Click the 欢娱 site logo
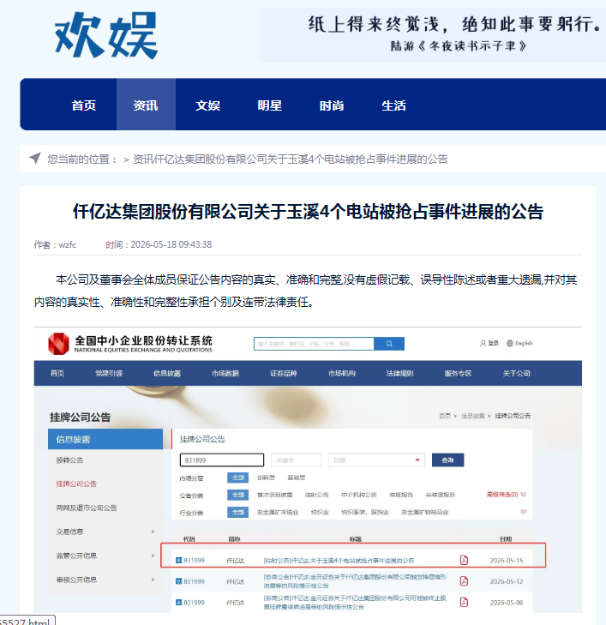 (x=106, y=35)
